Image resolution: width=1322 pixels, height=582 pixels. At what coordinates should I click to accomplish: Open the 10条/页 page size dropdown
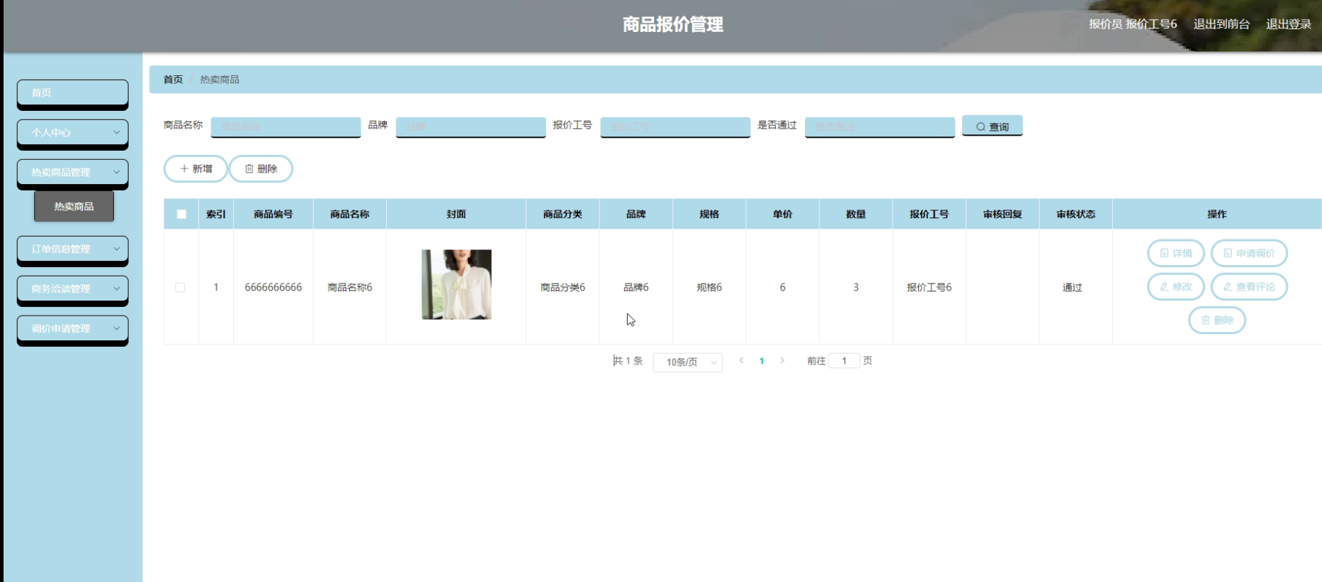(x=688, y=362)
